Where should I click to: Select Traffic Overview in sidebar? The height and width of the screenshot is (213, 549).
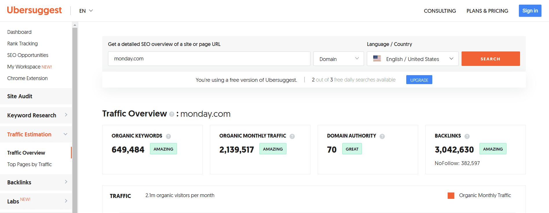26,153
